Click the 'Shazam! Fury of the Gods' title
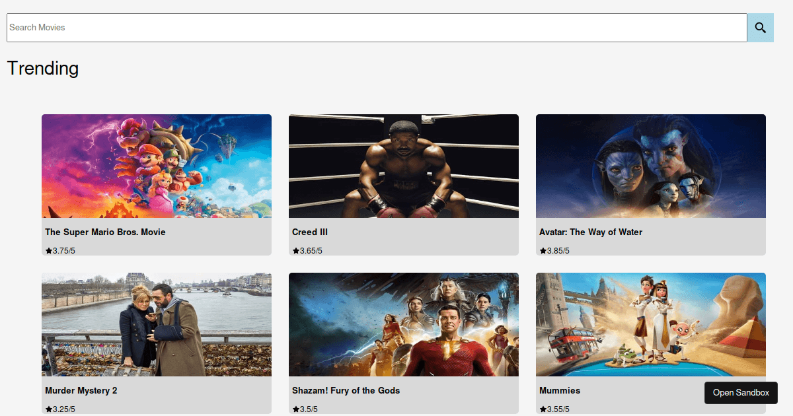793x416 pixels. (x=346, y=391)
